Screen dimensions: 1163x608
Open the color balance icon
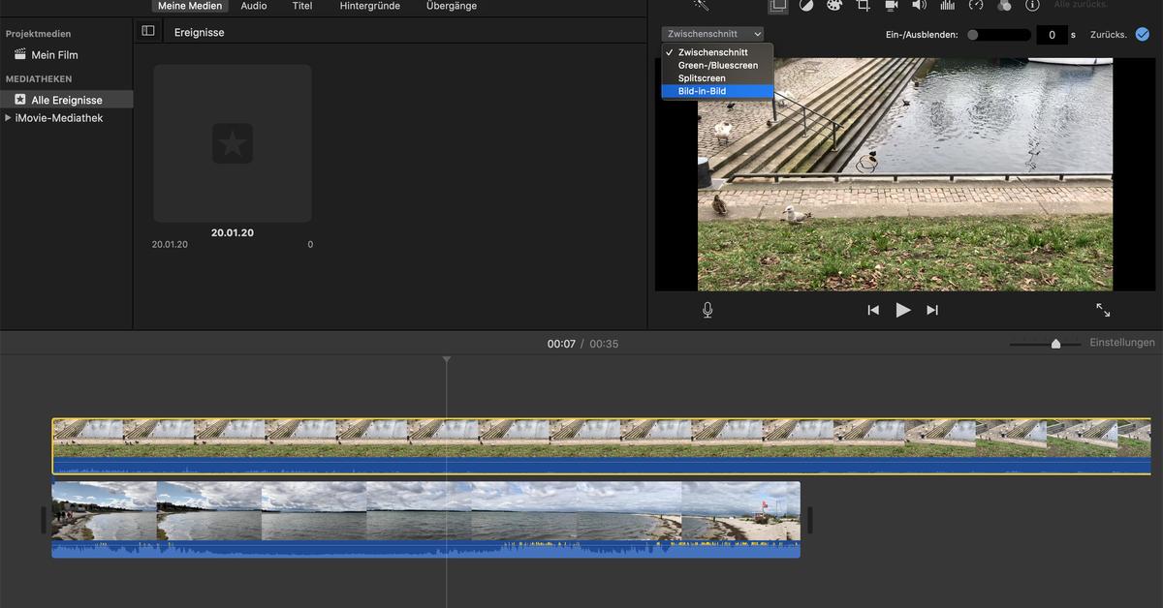click(x=806, y=5)
